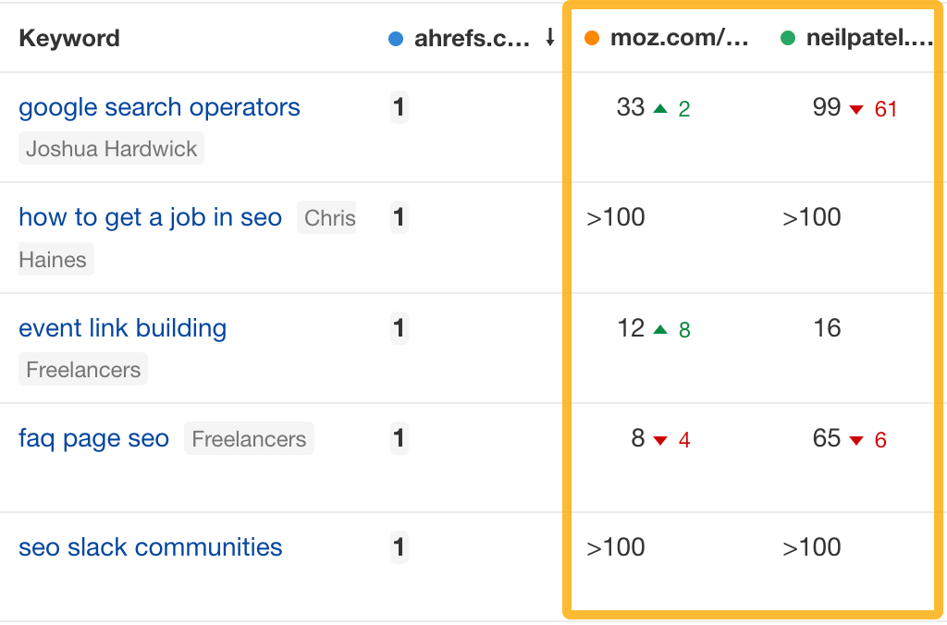Screen dimensions: 947x625
Task: Click the green up arrow next to 12
Action: 660,329
